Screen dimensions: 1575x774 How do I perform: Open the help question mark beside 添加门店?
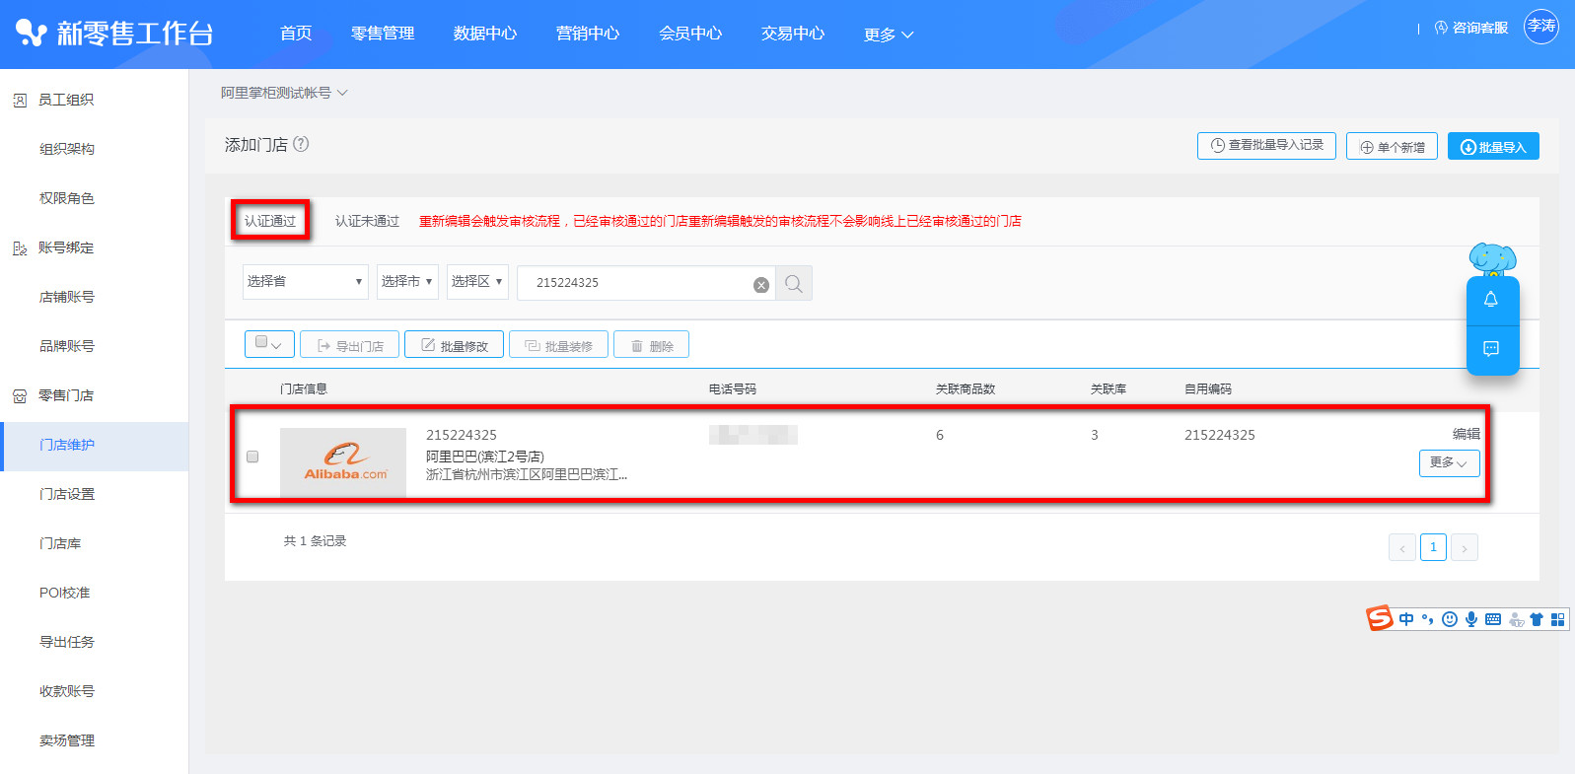tap(301, 144)
